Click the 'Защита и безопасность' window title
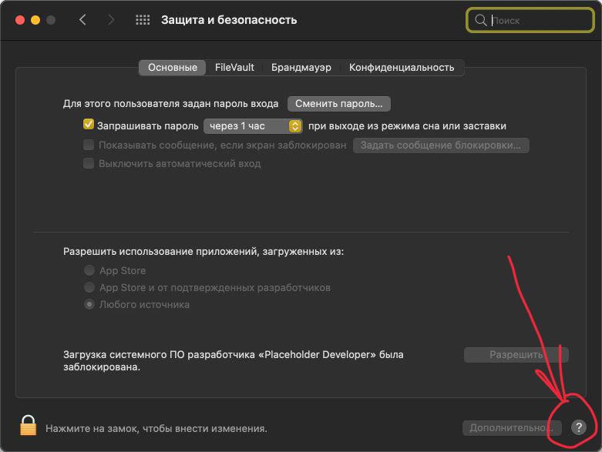The width and height of the screenshot is (602, 452). pyautogui.click(x=229, y=20)
